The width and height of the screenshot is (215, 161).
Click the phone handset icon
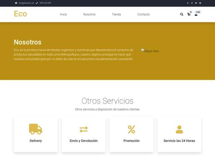tap(37, 3)
